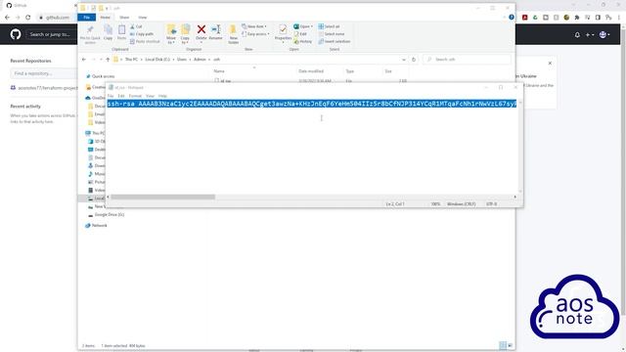Open Notepad View menu

point(150,96)
